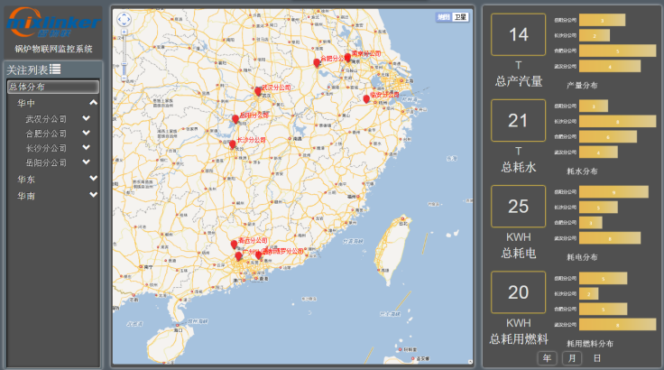Screen dimensions: 664x370
Task: Switch map to 地图 standard view
Action: click(443, 17)
